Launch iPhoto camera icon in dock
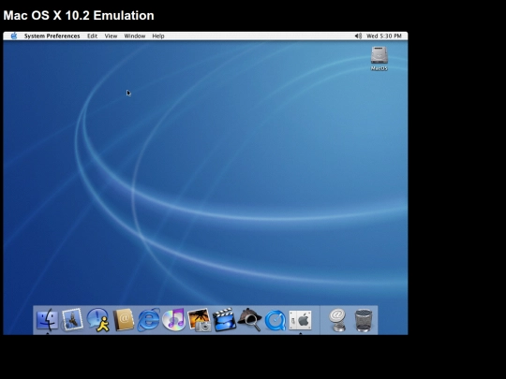This screenshot has height=379, width=506. [199, 320]
